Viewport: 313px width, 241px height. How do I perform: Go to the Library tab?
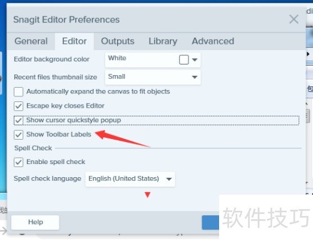[163, 41]
